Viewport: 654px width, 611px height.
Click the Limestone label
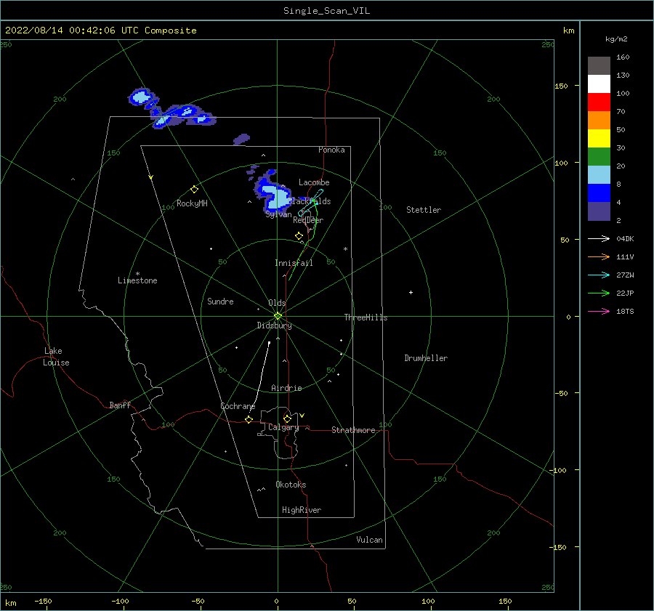137,280
